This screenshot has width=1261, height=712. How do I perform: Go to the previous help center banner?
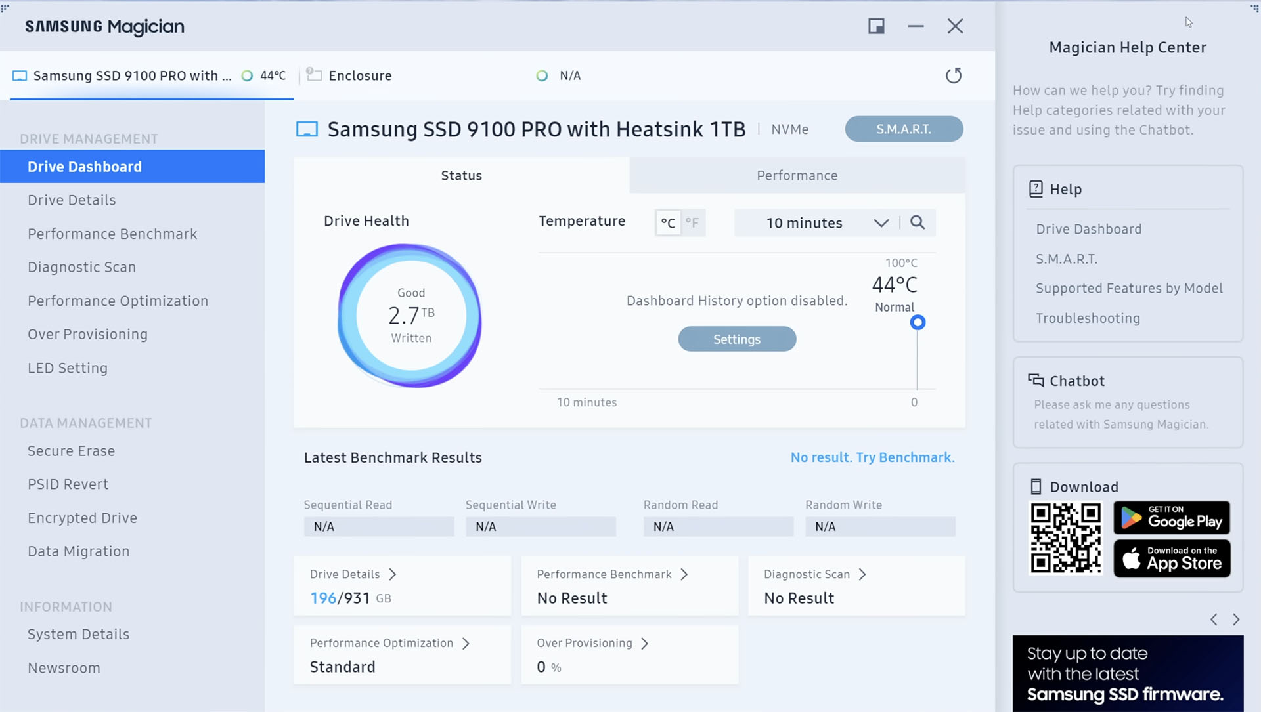tap(1214, 619)
